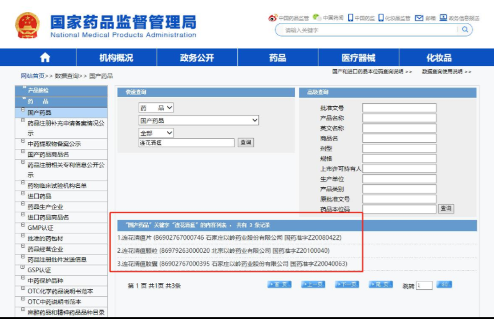Open the 医疗器械 navigation menu
Image resolution: width=494 pixels, height=319 pixels.
point(358,58)
